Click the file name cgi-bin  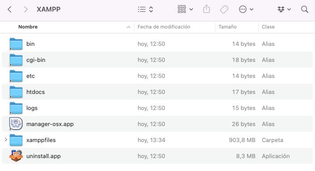coord(36,60)
